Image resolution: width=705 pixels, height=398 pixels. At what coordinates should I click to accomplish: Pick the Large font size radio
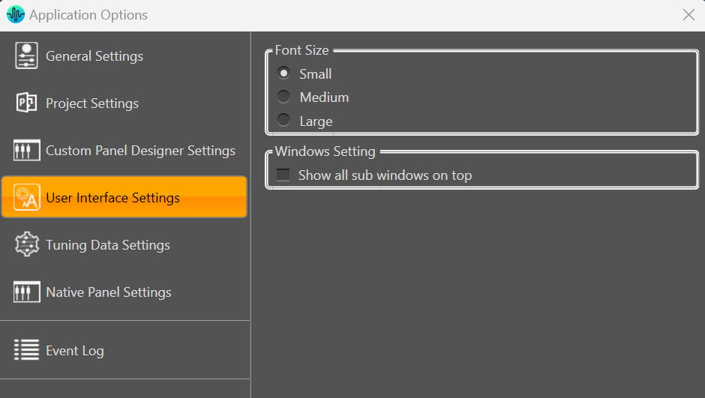[x=283, y=121]
